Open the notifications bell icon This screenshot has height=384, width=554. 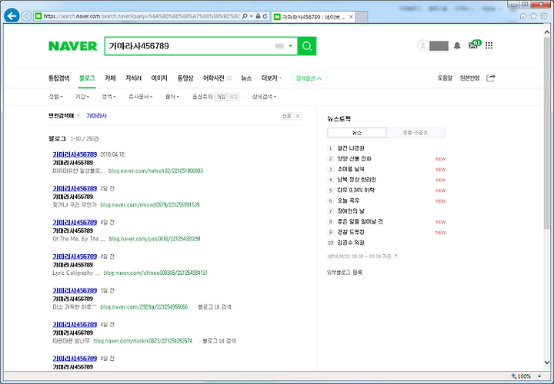[457, 45]
